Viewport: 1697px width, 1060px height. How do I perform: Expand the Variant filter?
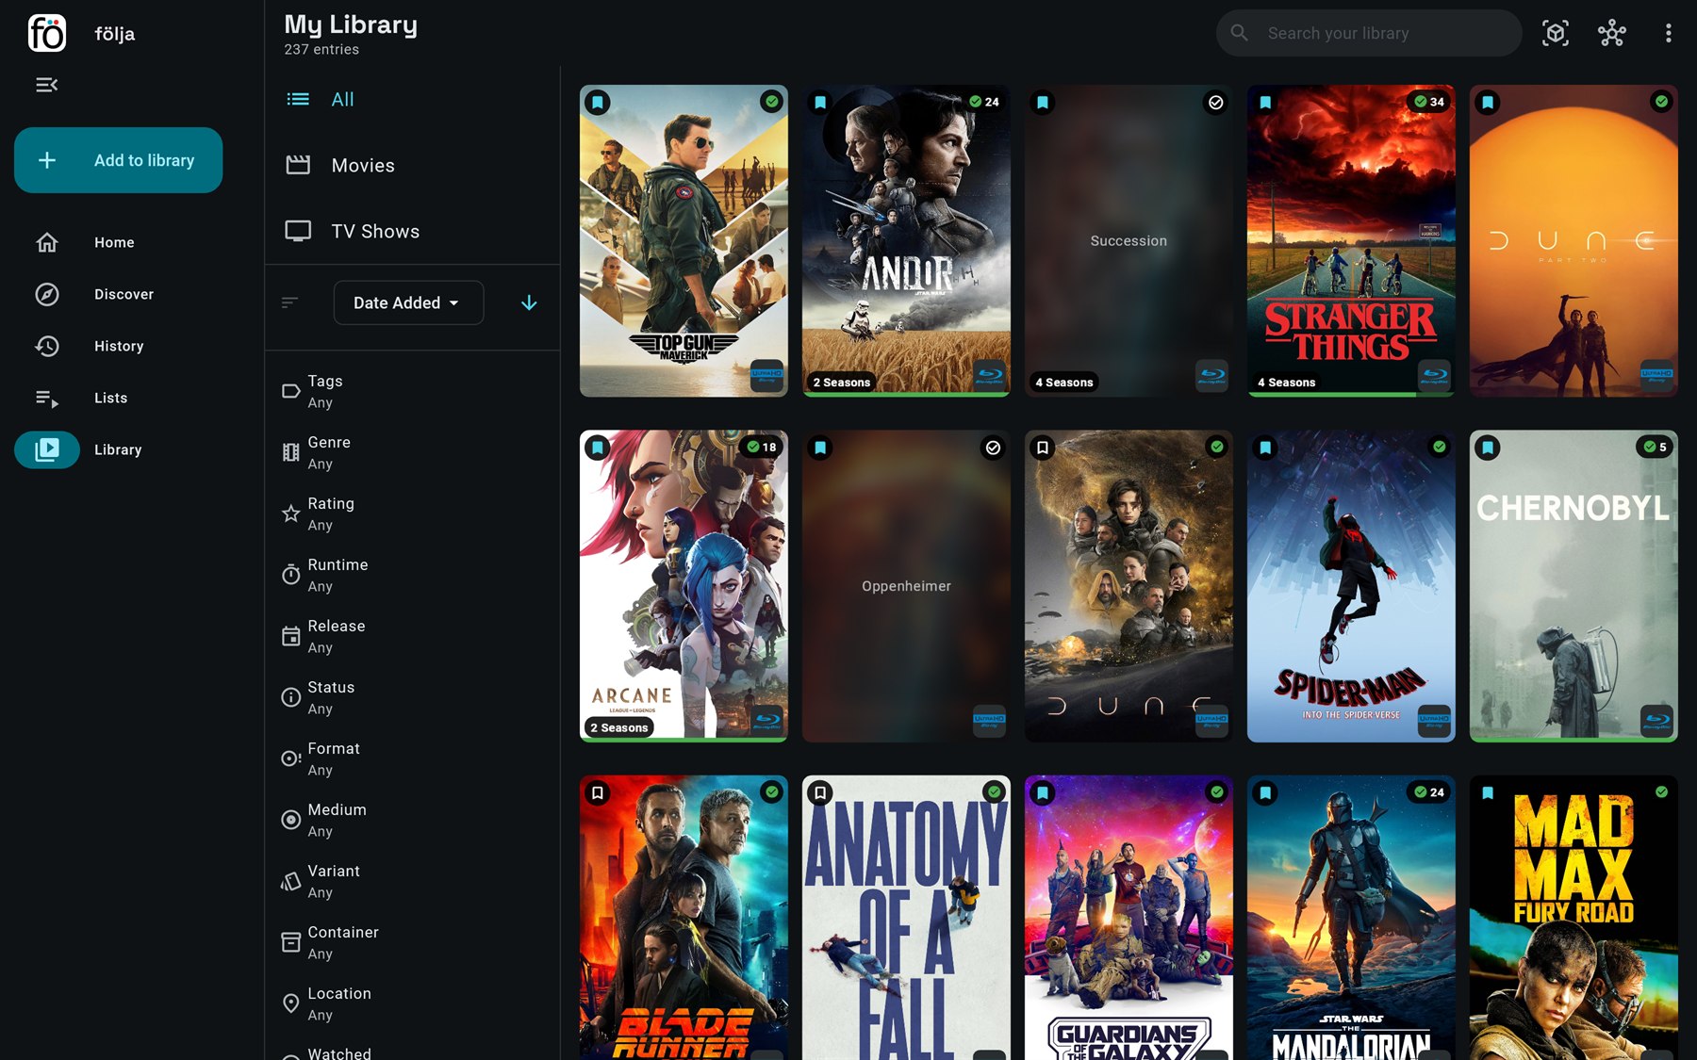[x=412, y=881]
